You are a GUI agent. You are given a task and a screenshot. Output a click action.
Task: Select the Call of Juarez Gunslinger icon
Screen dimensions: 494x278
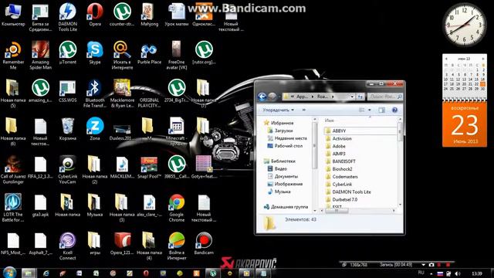(13, 170)
